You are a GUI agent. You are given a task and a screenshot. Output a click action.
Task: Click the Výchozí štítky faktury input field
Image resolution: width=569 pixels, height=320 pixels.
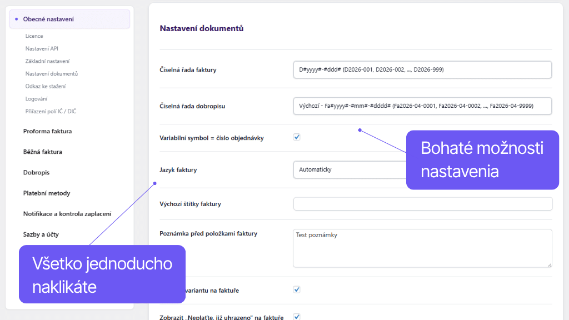(x=423, y=204)
